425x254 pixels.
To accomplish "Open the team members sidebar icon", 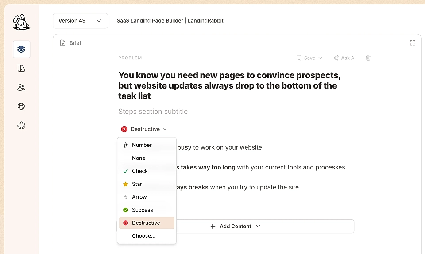I will coord(21,87).
